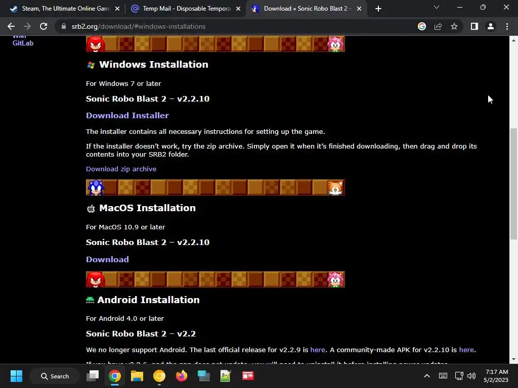The width and height of the screenshot is (518, 388).
Task: Close the Sonic Robo Blast 2 tab
Action: pyautogui.click(x=359, y=9)
